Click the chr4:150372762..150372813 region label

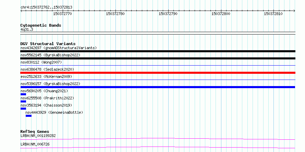[46, 8]
